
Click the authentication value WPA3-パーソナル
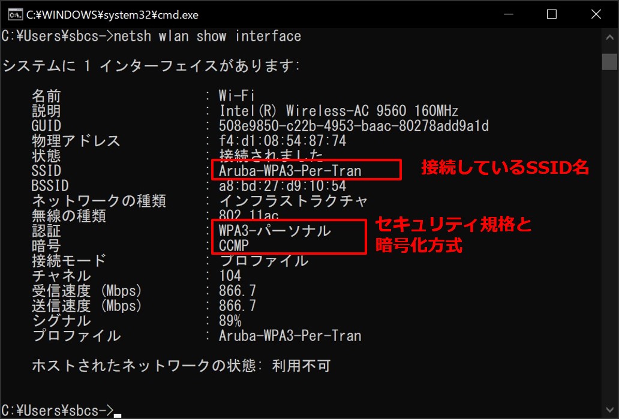pyautogui.click(x=275, y=231)
